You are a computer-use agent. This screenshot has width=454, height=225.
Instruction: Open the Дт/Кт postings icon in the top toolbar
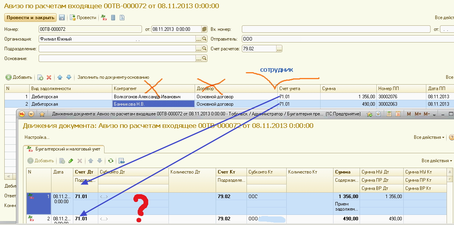coord(104,18)
